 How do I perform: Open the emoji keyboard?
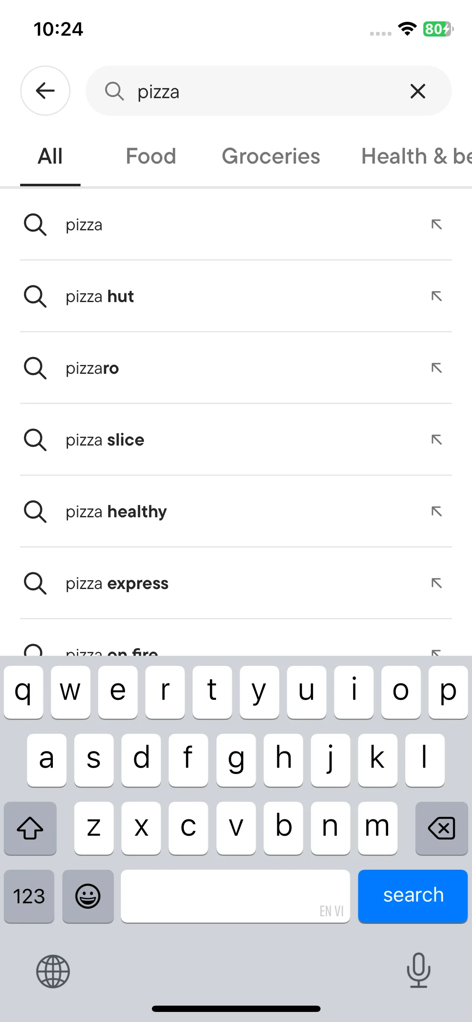tap(88, 896)
